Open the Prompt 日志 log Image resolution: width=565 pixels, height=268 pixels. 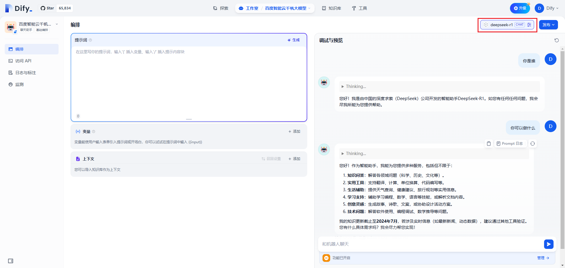pyautogui.click(x=510, y=144)
